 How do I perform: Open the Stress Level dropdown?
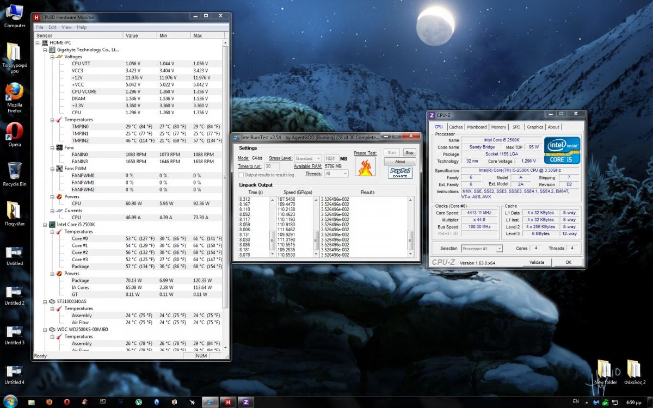pos(308,158)
